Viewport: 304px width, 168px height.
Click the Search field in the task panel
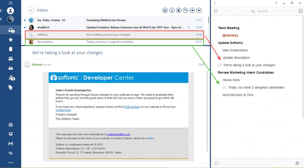(x=259, y=11)
